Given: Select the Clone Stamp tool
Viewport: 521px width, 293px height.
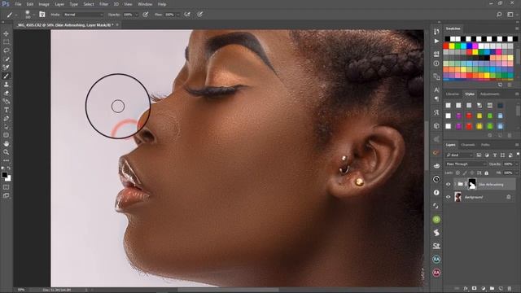Looking at the screenshot, I should (6, 85).
